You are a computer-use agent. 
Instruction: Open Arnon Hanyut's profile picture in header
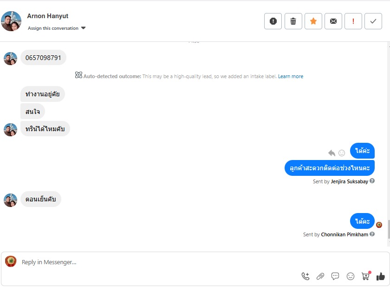point(11,21)
